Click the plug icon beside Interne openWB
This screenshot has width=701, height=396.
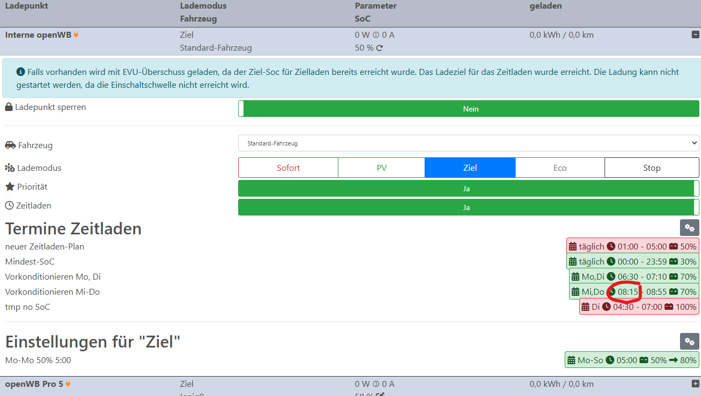[x=76, y=34]
